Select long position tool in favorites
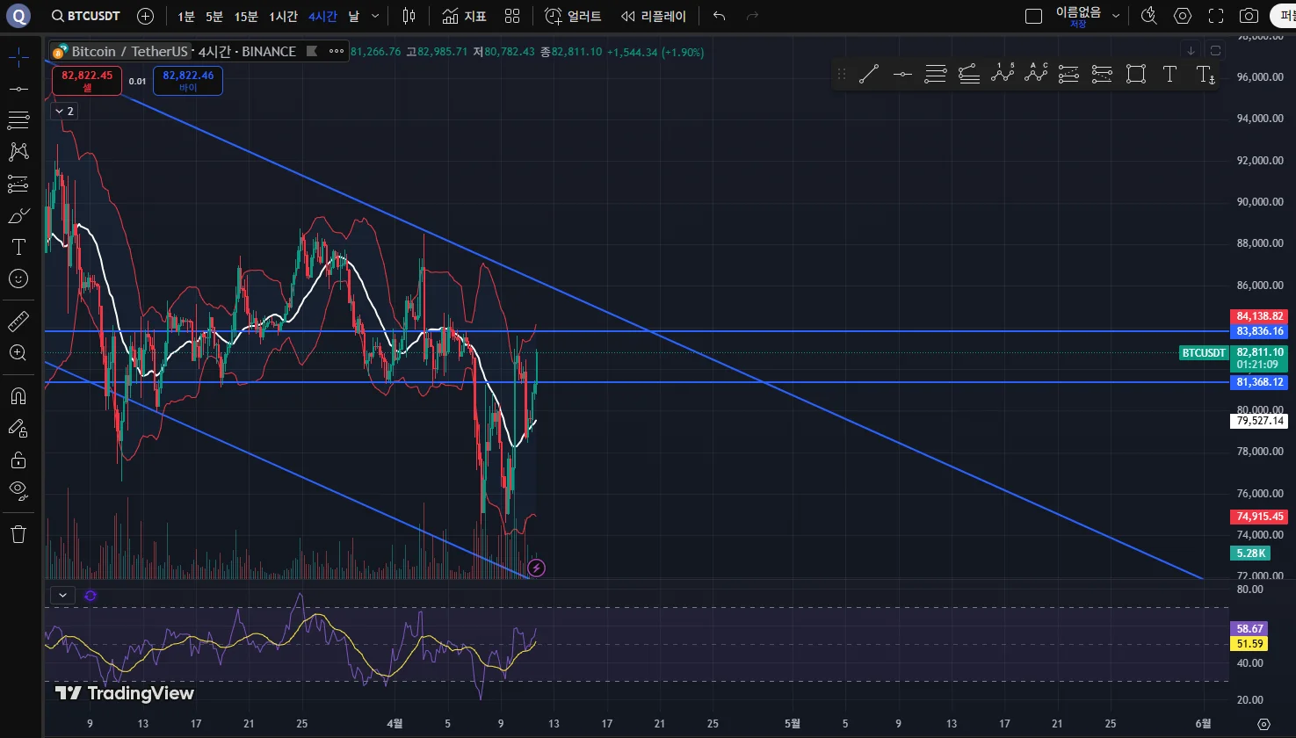The width and height of the screenshot is (1296, 738). pos(1069,75)
